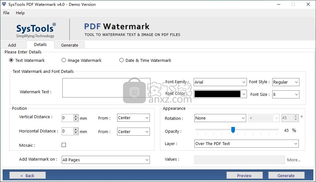The width and height of the screenshot is (316, 182).
Task: Increase Horizontal Distance with up arrow
Action: pyautogui.click(x=76, y=130)
